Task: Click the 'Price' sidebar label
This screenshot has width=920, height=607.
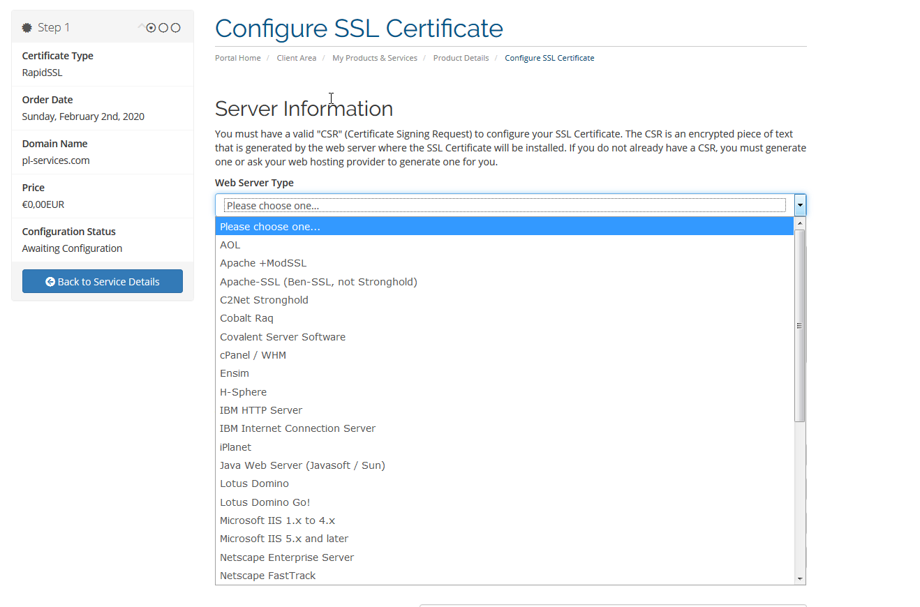Action: pyautogui.click(x=34, y=188)
